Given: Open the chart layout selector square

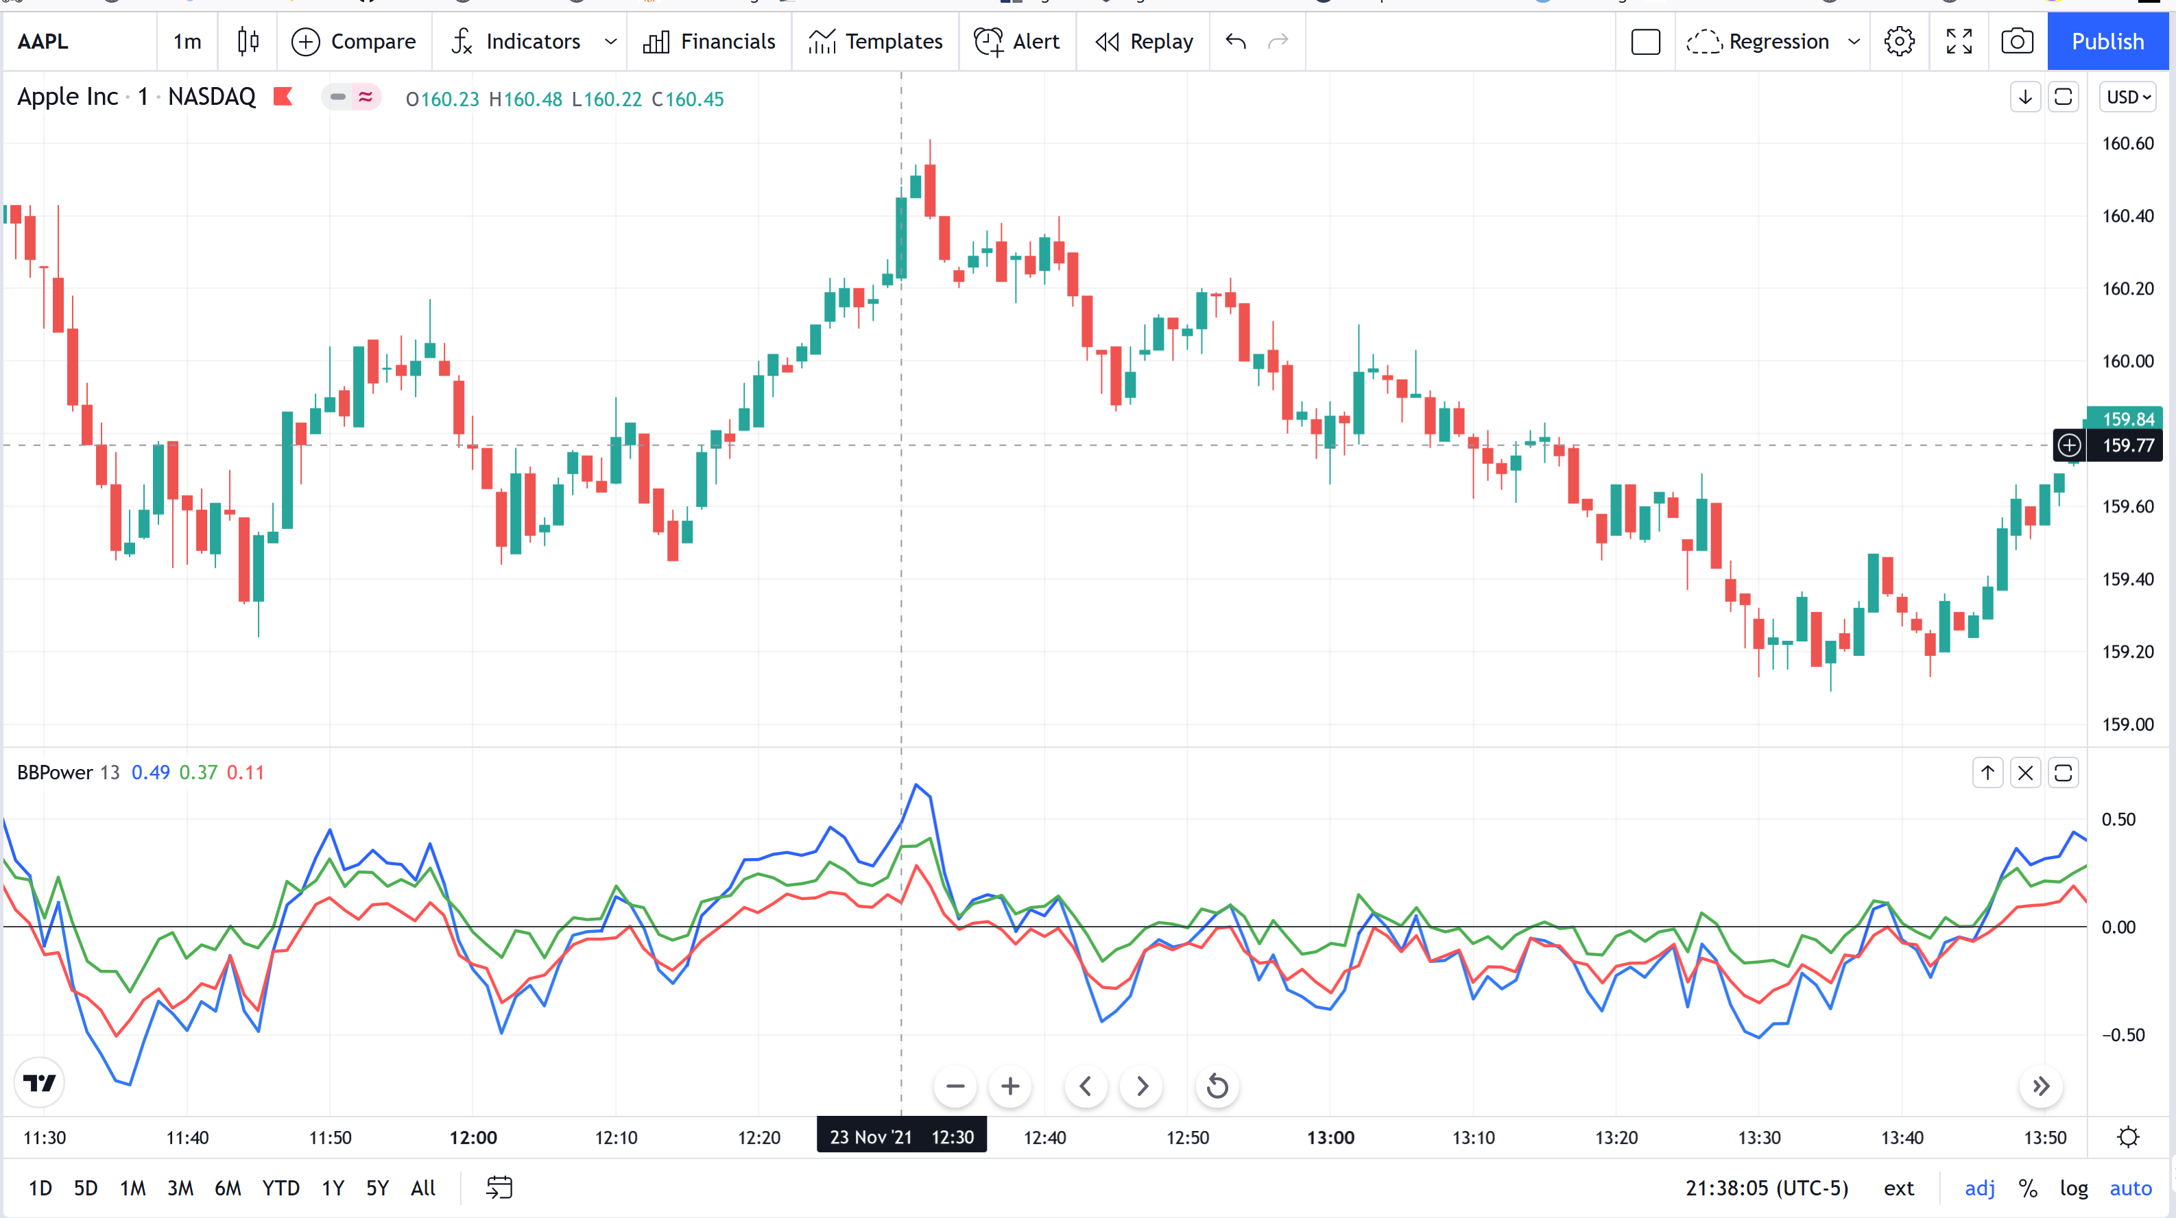Looking at the screenshot, I should pos(1645,41).
